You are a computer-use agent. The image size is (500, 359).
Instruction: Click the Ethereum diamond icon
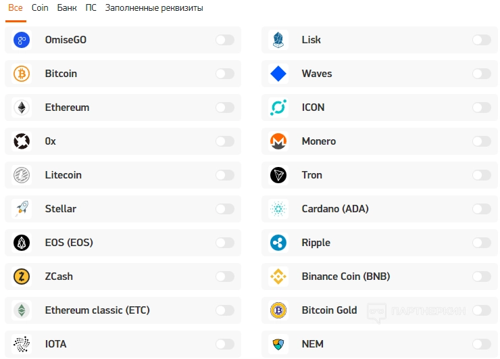point(22,107)
